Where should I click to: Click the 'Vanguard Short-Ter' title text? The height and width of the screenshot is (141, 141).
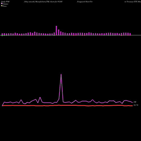click(85, 2)
